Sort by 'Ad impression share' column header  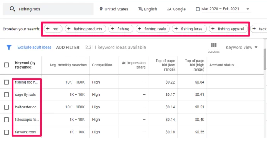click(134, 65)
